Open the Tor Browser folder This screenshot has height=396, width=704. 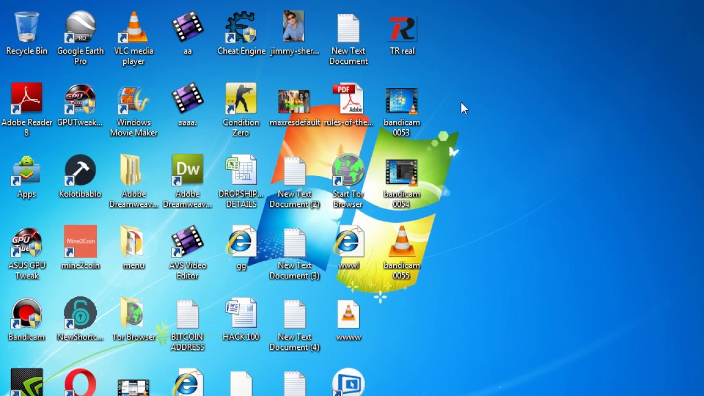[x=133, y=313]
